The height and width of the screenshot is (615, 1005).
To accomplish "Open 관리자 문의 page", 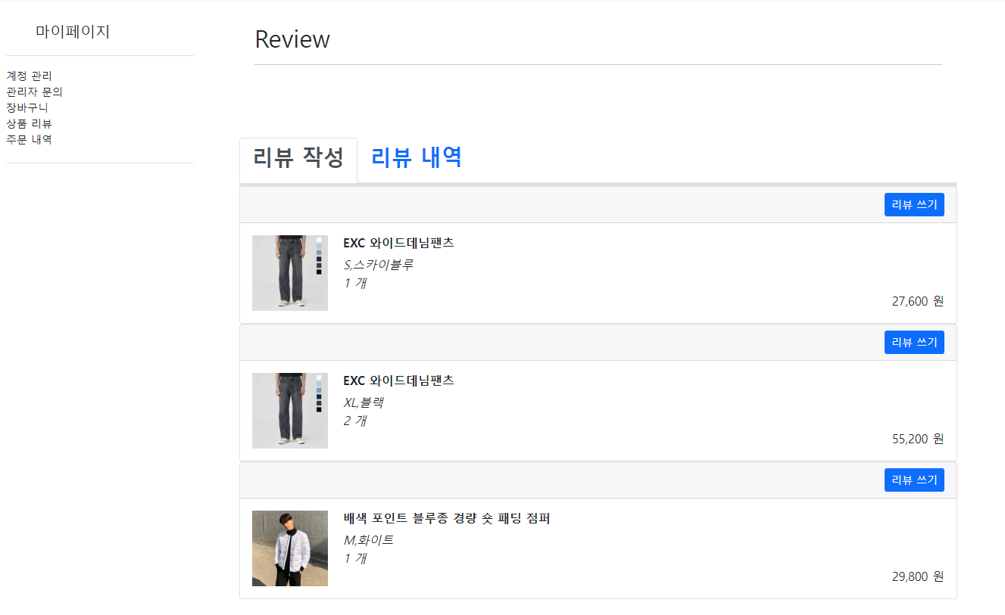I will pos(33,91).
